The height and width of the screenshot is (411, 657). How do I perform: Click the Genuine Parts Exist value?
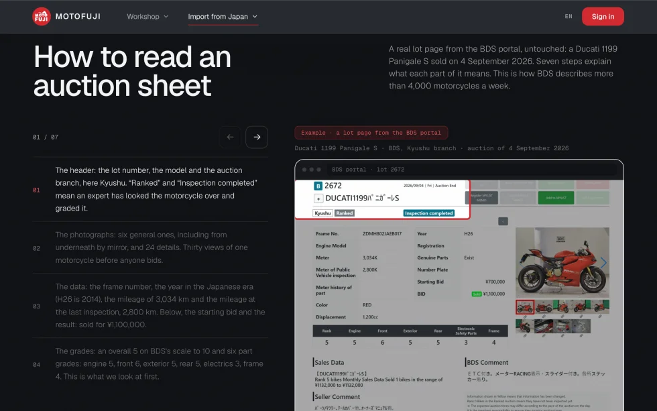click(x=469, y=257)
